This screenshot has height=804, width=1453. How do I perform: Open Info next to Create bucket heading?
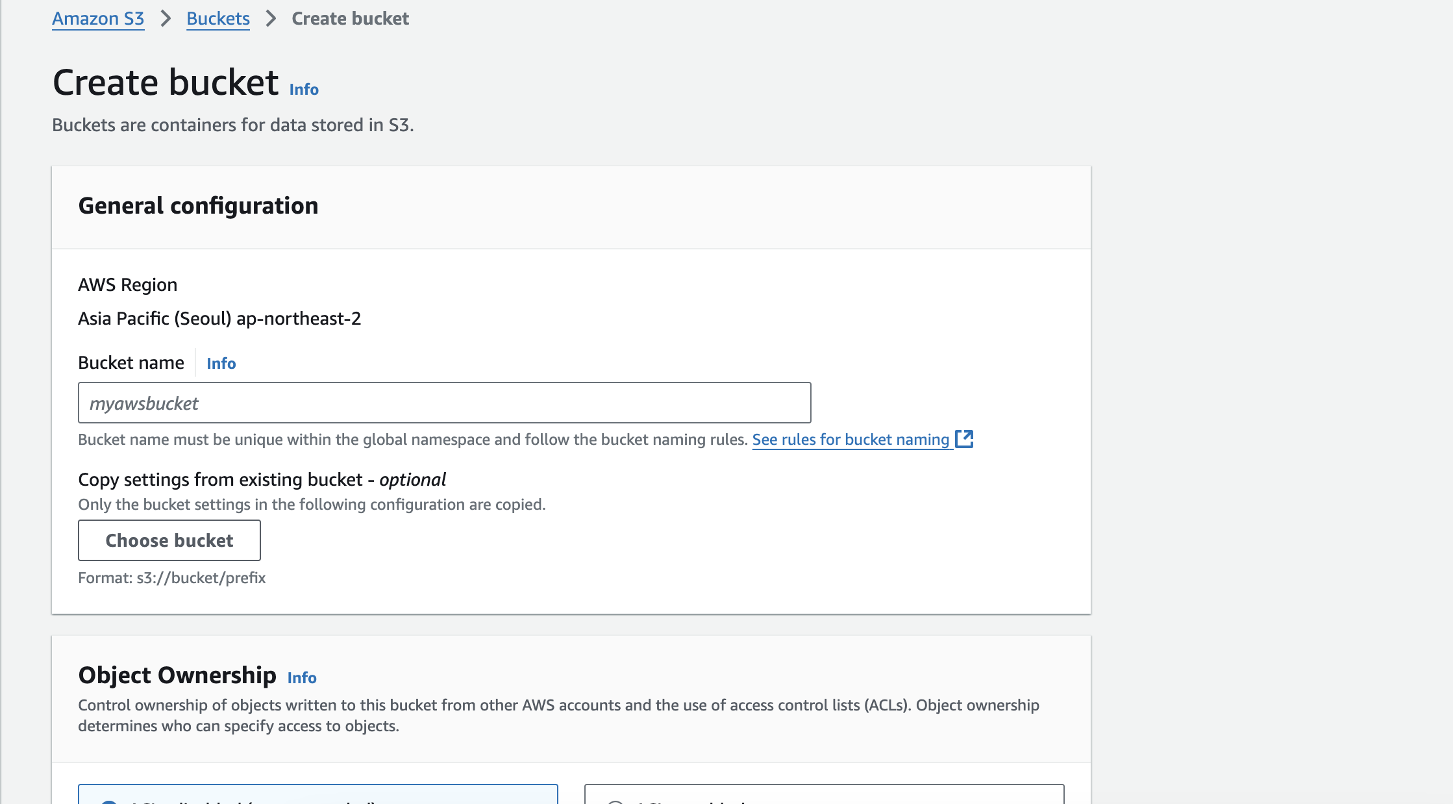pos(304,90)
